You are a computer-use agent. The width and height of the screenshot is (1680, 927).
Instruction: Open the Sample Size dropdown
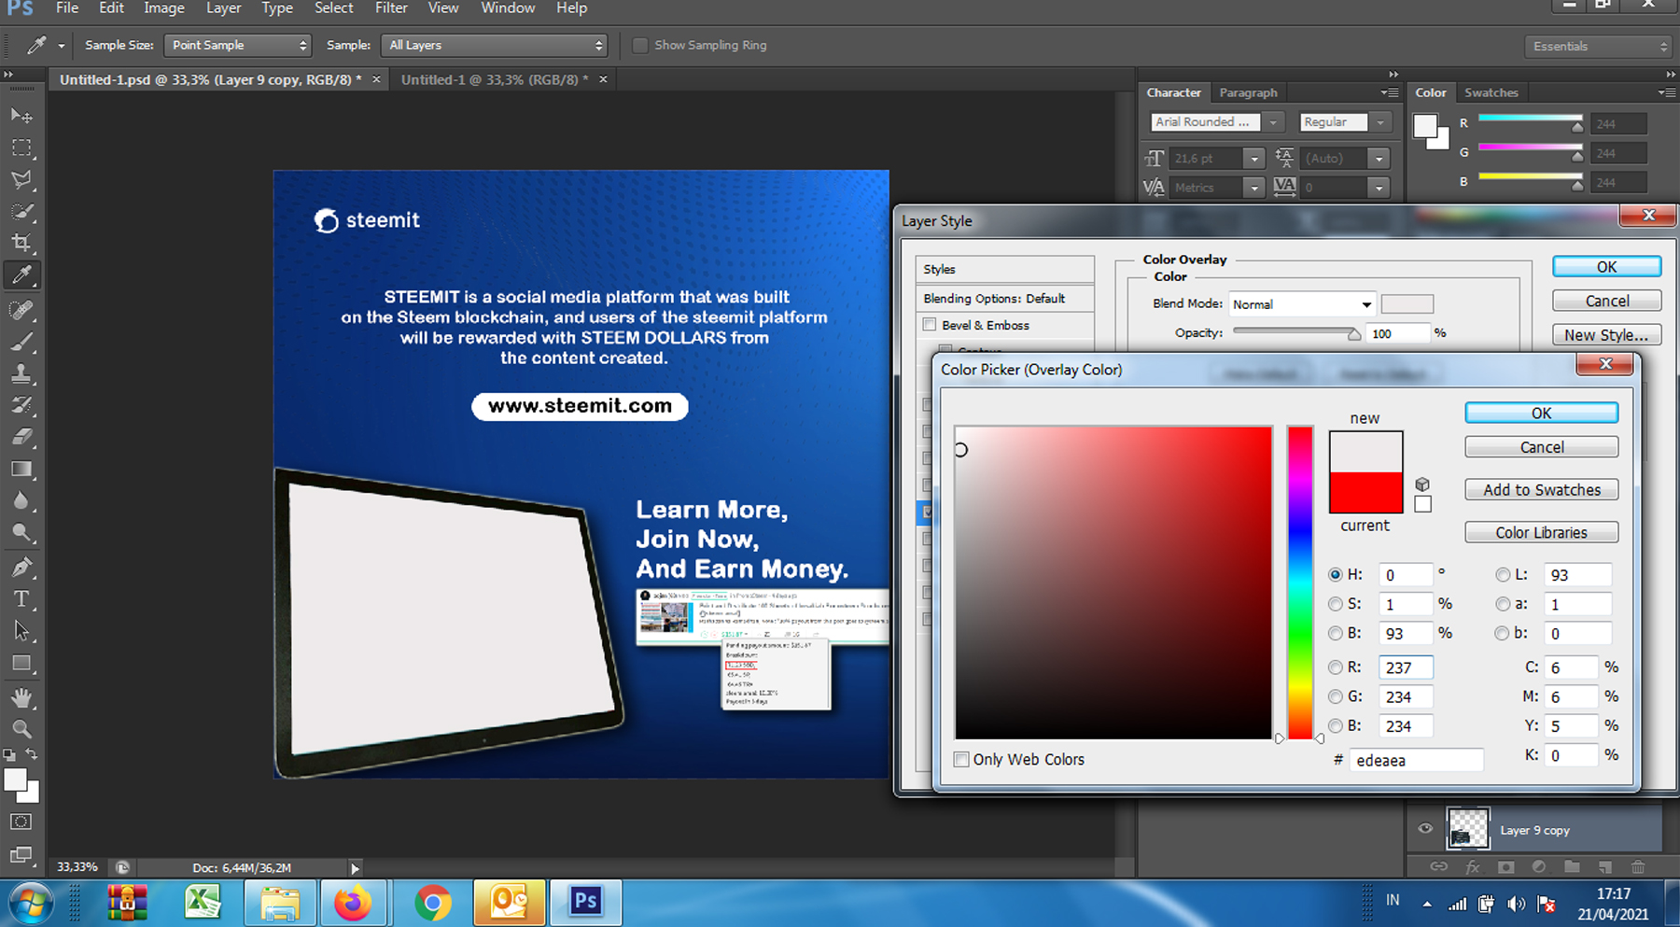pyautogui.click(x=237, y=45)
